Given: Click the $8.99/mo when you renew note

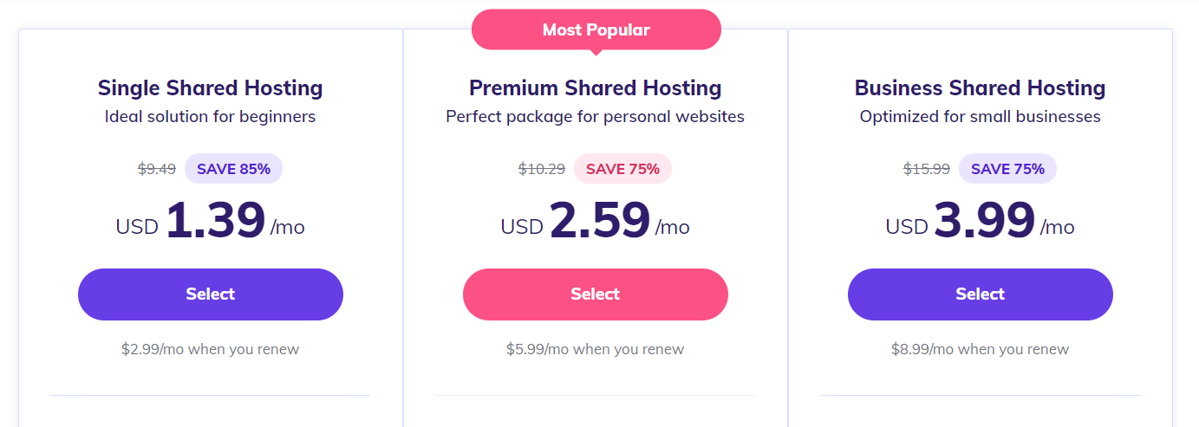Looking at the screenshot, I should pyautogui.click(x=981, y=350).
